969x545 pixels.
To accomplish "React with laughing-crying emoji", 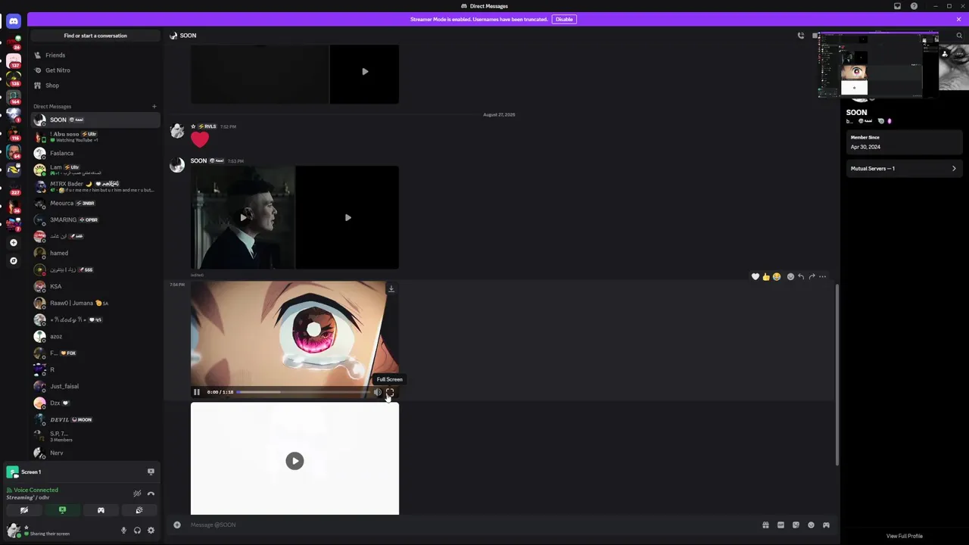I will tap(777, 277).
